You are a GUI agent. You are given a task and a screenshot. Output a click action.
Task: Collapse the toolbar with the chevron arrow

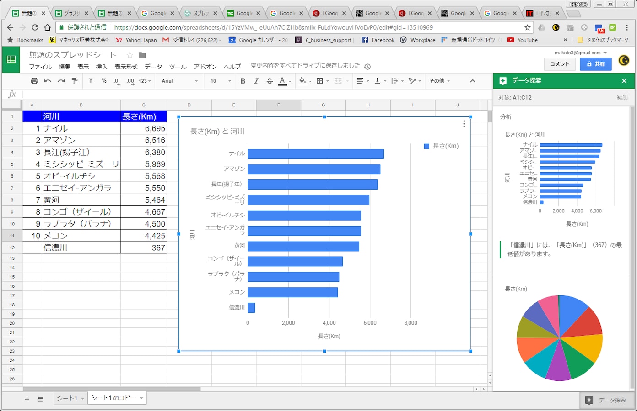click(x=473, y=81)
